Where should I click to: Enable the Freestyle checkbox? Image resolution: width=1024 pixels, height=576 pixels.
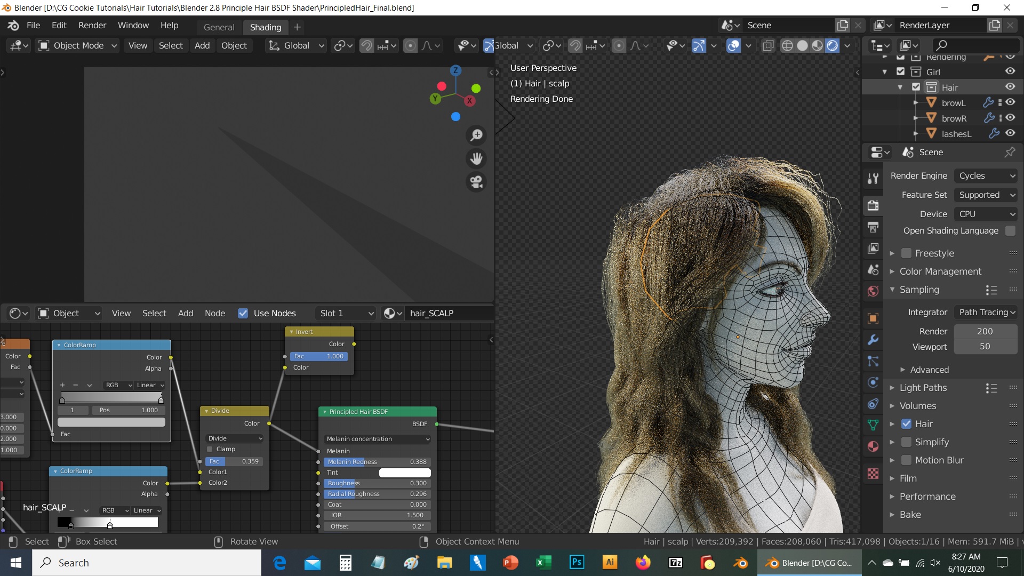[x=906, y=253]
